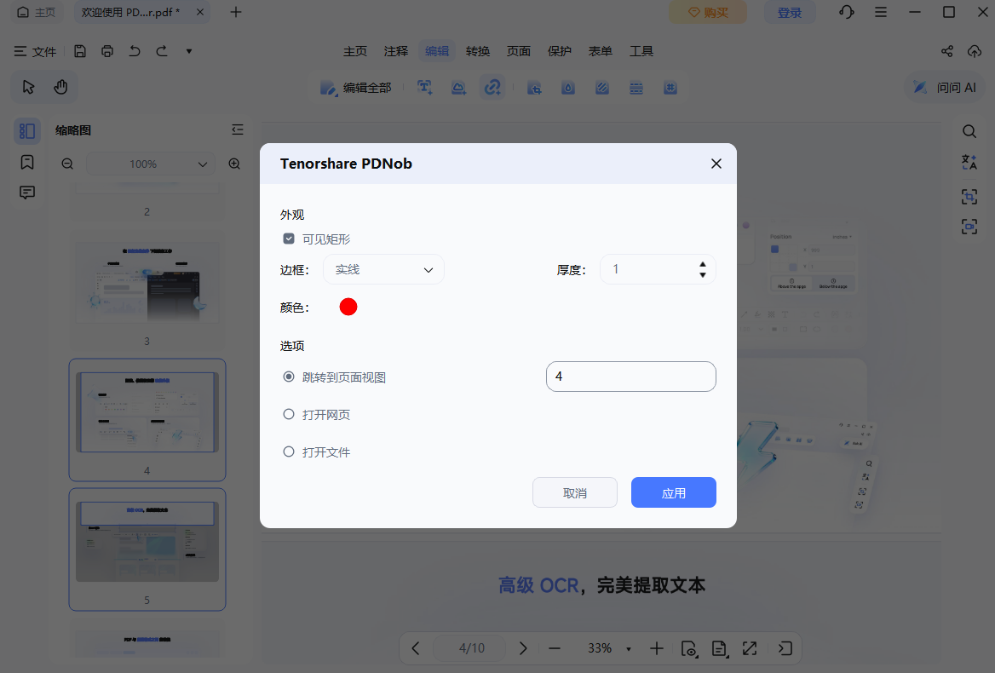Go to the previous page arrow
The image size is (995, 673).
click(416, 648)
